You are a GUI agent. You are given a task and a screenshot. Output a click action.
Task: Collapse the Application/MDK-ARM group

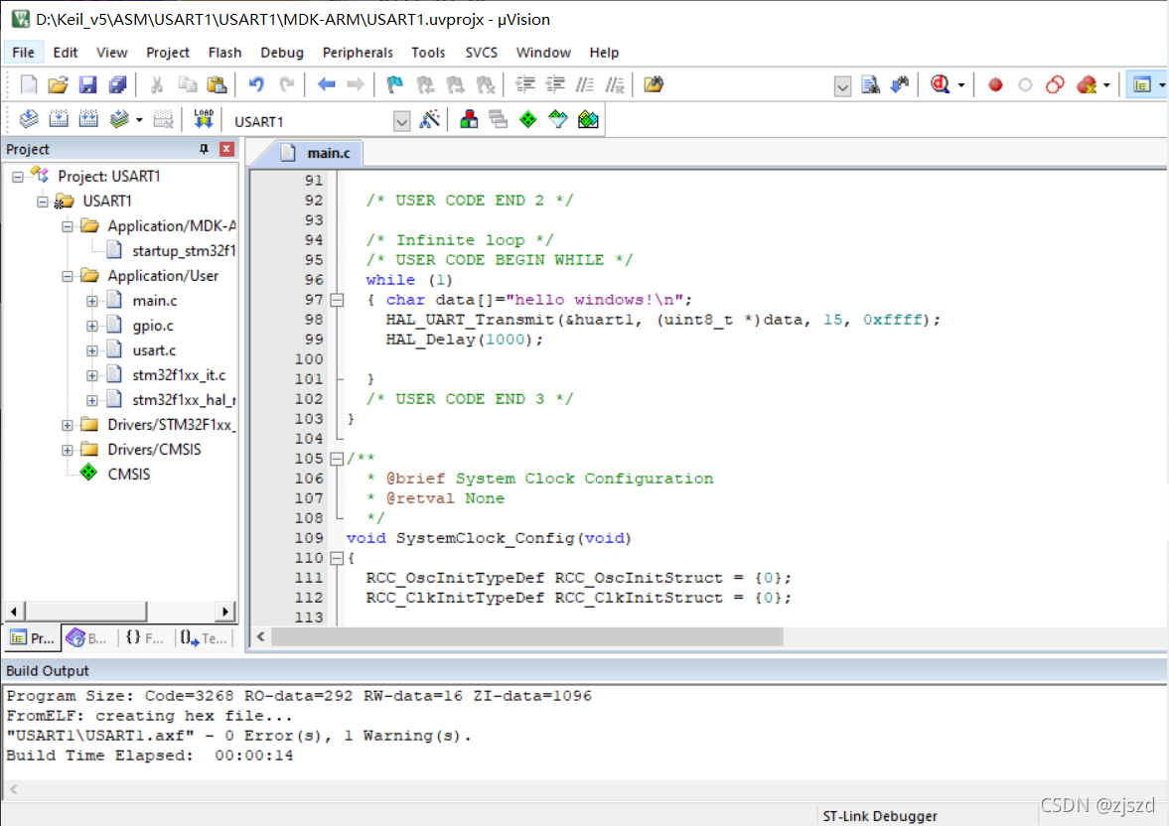68,226
